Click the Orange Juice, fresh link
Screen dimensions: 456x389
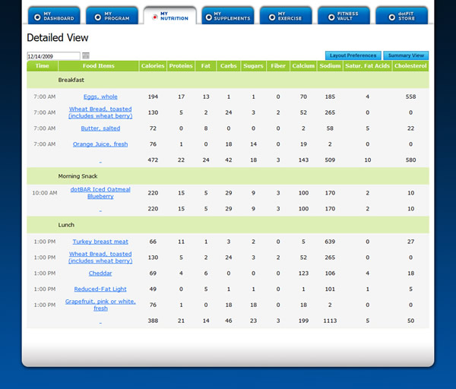100,144
